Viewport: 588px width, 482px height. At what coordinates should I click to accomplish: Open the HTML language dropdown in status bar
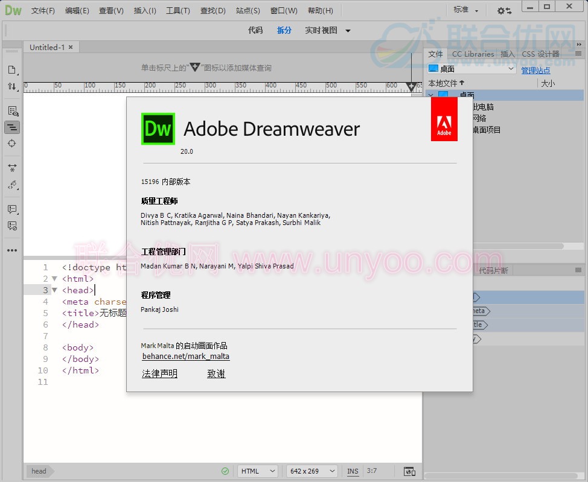(x=257, y=471)
